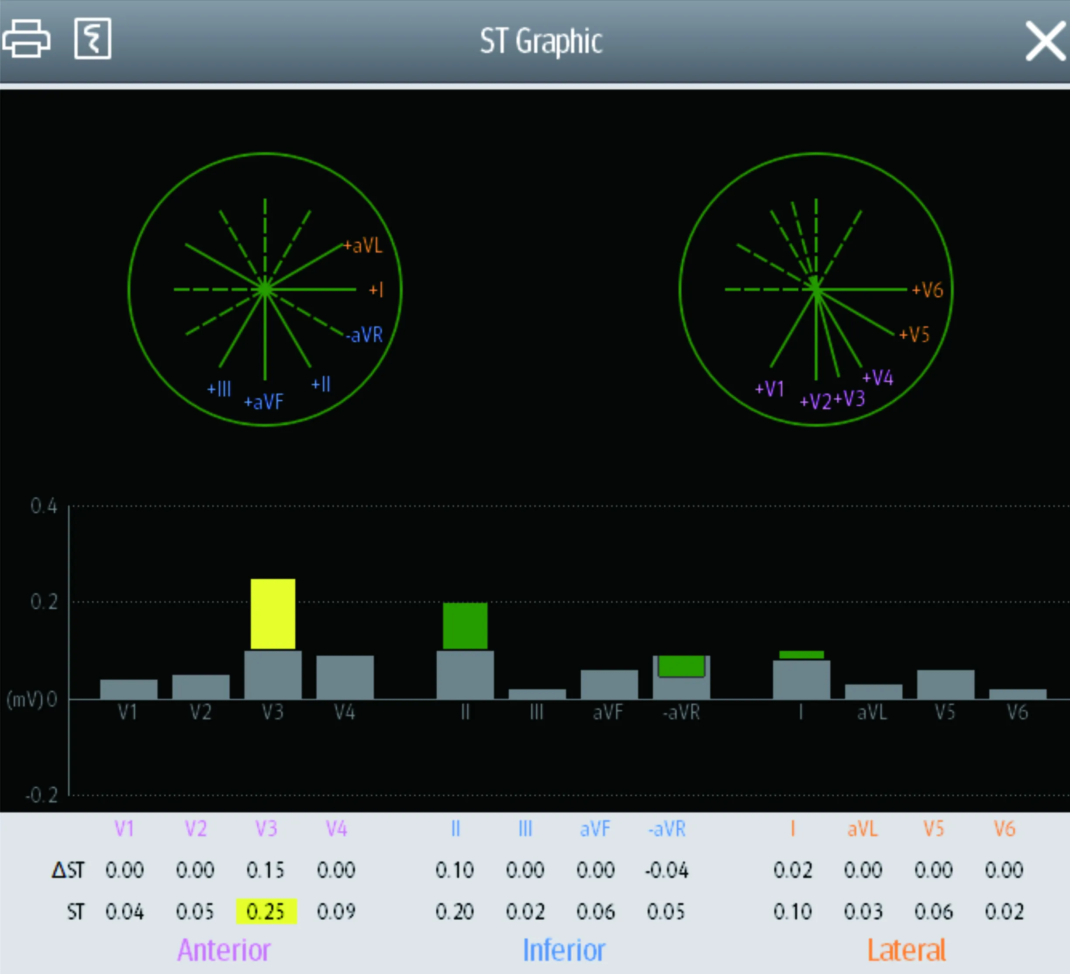This screenshot has height=974, width=1070.
Task: Click the +aVL axis label
Action: pos(362,246)
